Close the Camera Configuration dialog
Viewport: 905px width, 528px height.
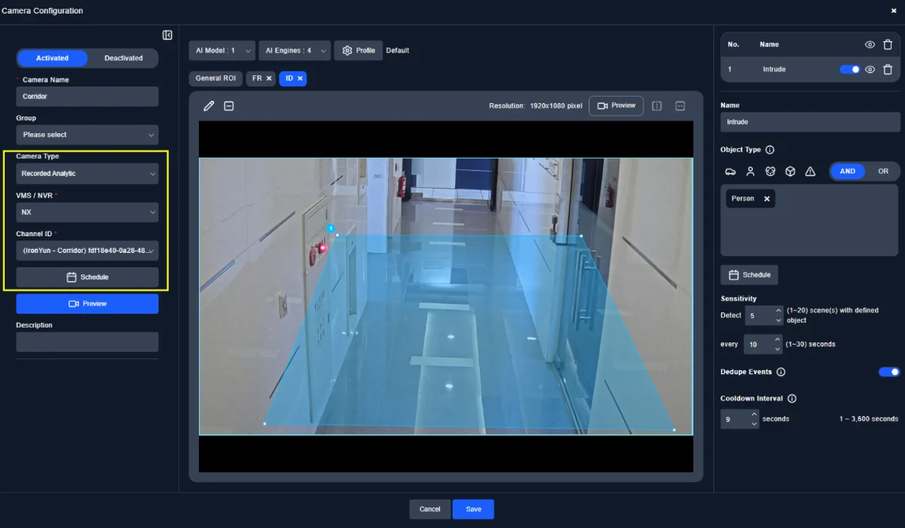tap(893, 10)
